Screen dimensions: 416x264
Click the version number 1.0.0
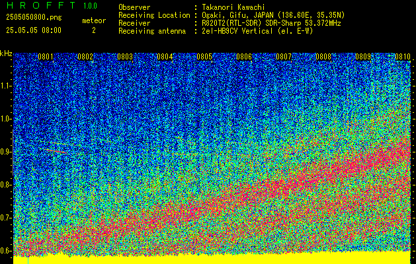click(90, 6)
